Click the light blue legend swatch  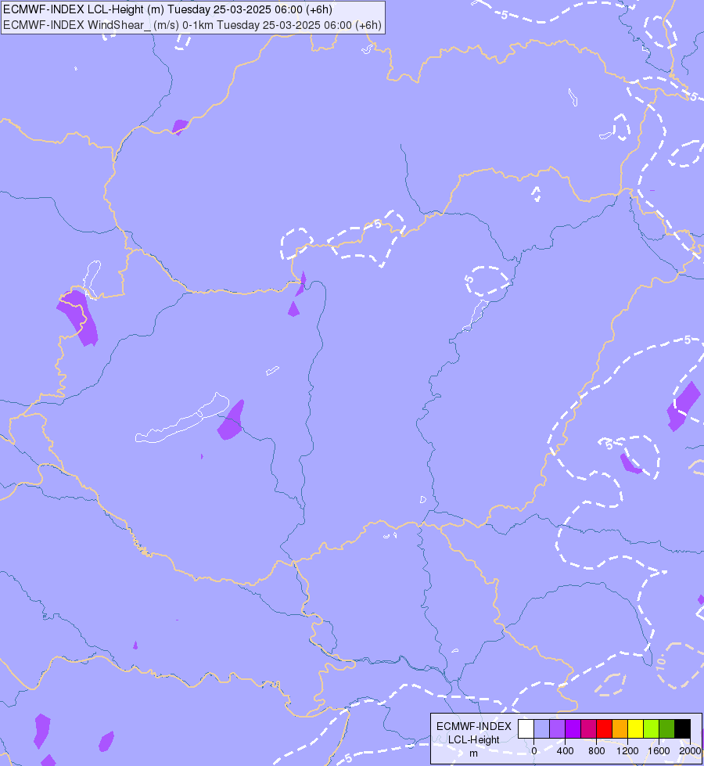click(542, 728)
